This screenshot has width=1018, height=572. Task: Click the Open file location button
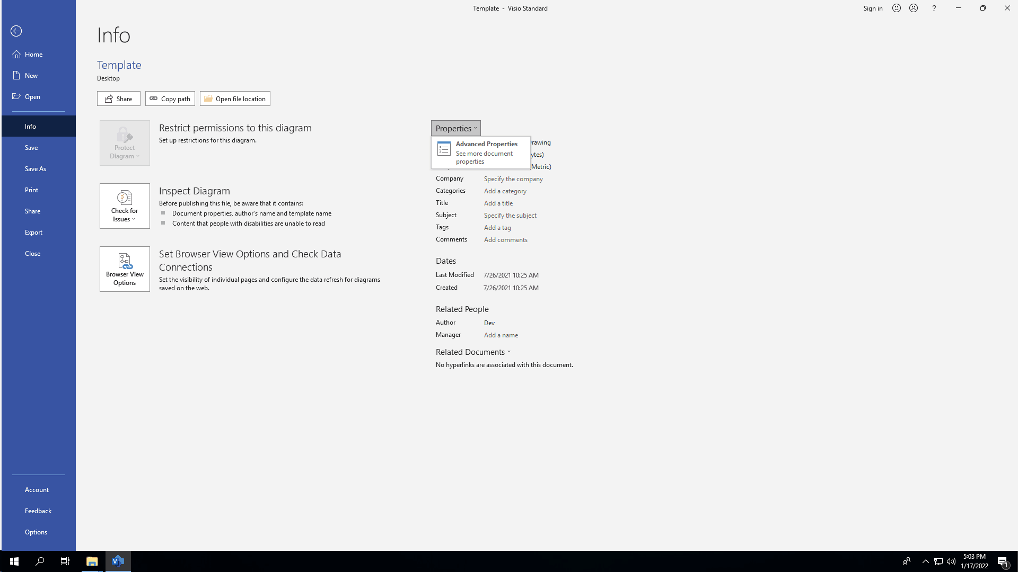pos(235,99)
